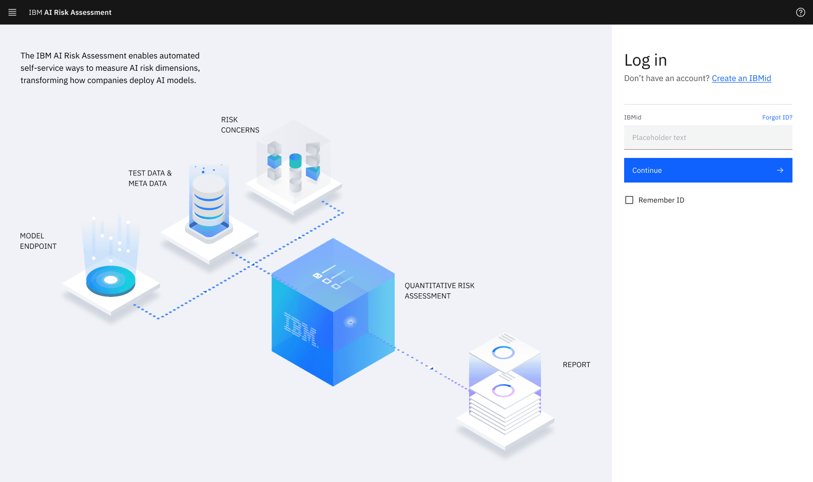
Task: Click the 'IBMid' field label
Action: pos(633,117)
